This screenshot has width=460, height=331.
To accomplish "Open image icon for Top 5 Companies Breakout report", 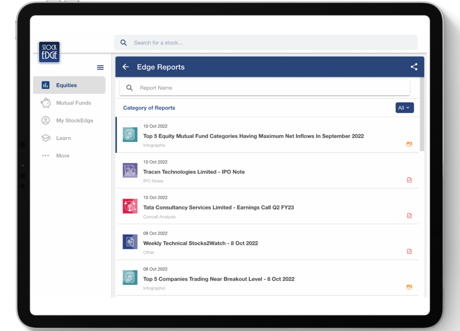I will (x=409, y=287).
